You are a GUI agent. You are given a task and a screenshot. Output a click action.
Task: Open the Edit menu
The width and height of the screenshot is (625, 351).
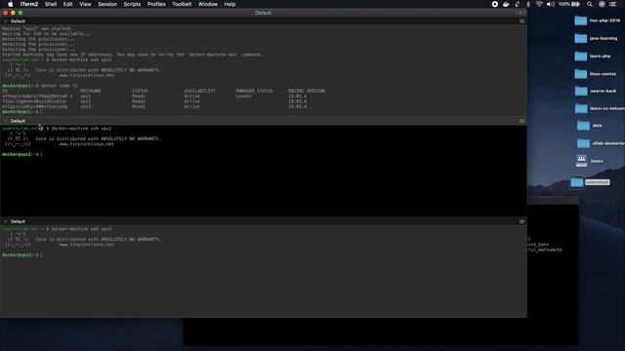coord(67,4)
